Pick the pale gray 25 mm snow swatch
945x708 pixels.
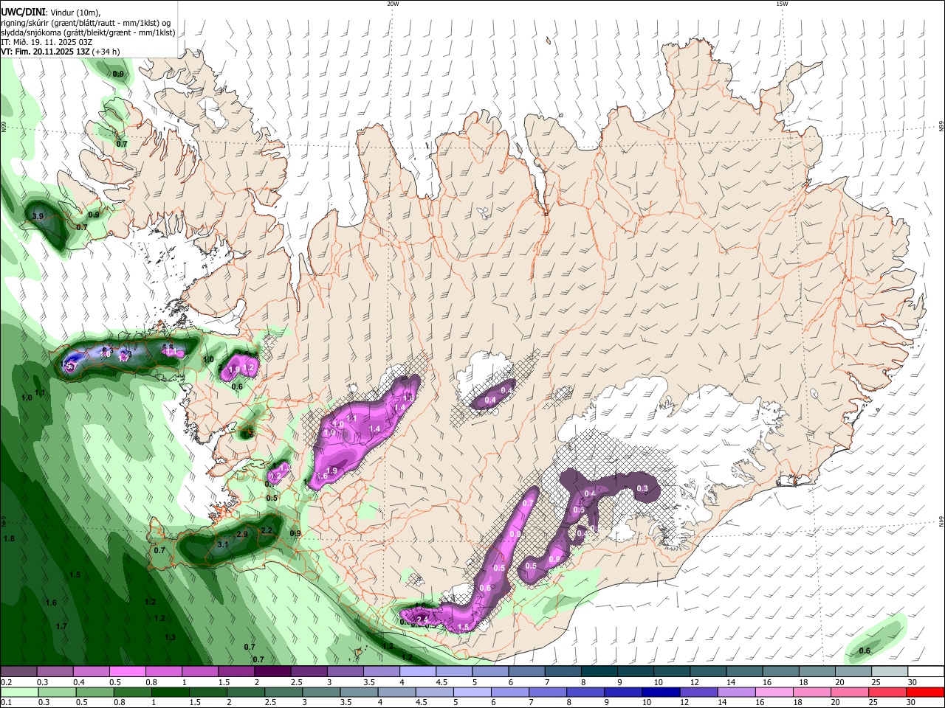coord(889,671)
